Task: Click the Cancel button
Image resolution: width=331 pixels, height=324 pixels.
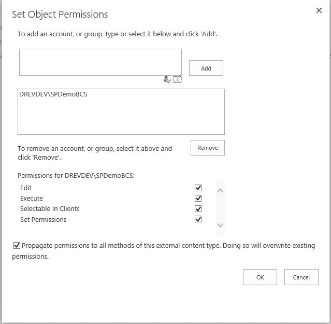Action: coord(301,277)
